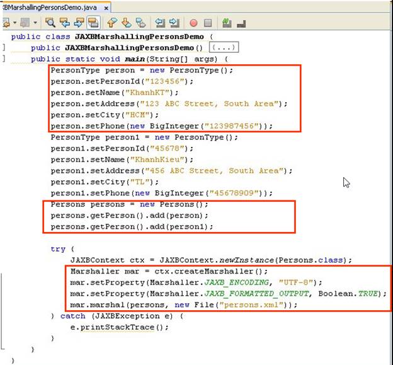Image resolution: width=393 pixels, height=365 pixels.
Task: Click the class name in 'public class' declaration
Action: (139, 37)
